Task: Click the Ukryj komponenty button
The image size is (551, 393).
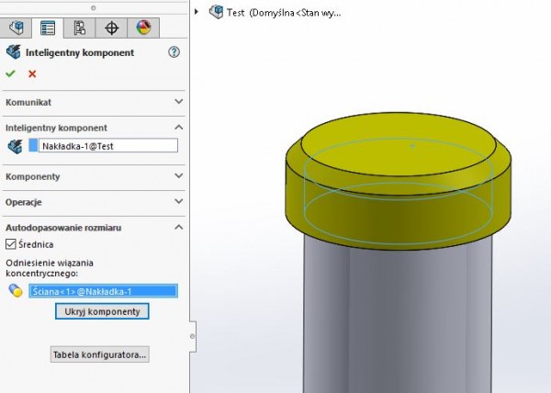Action: pos(102,312)
